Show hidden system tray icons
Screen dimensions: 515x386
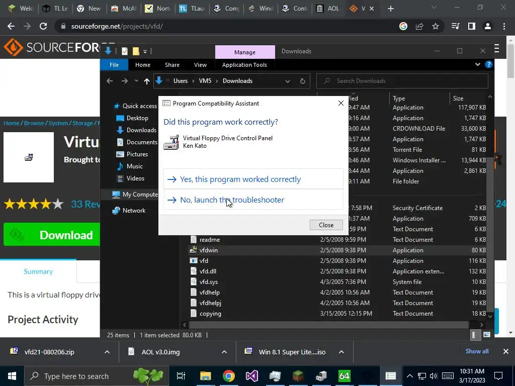409,376
